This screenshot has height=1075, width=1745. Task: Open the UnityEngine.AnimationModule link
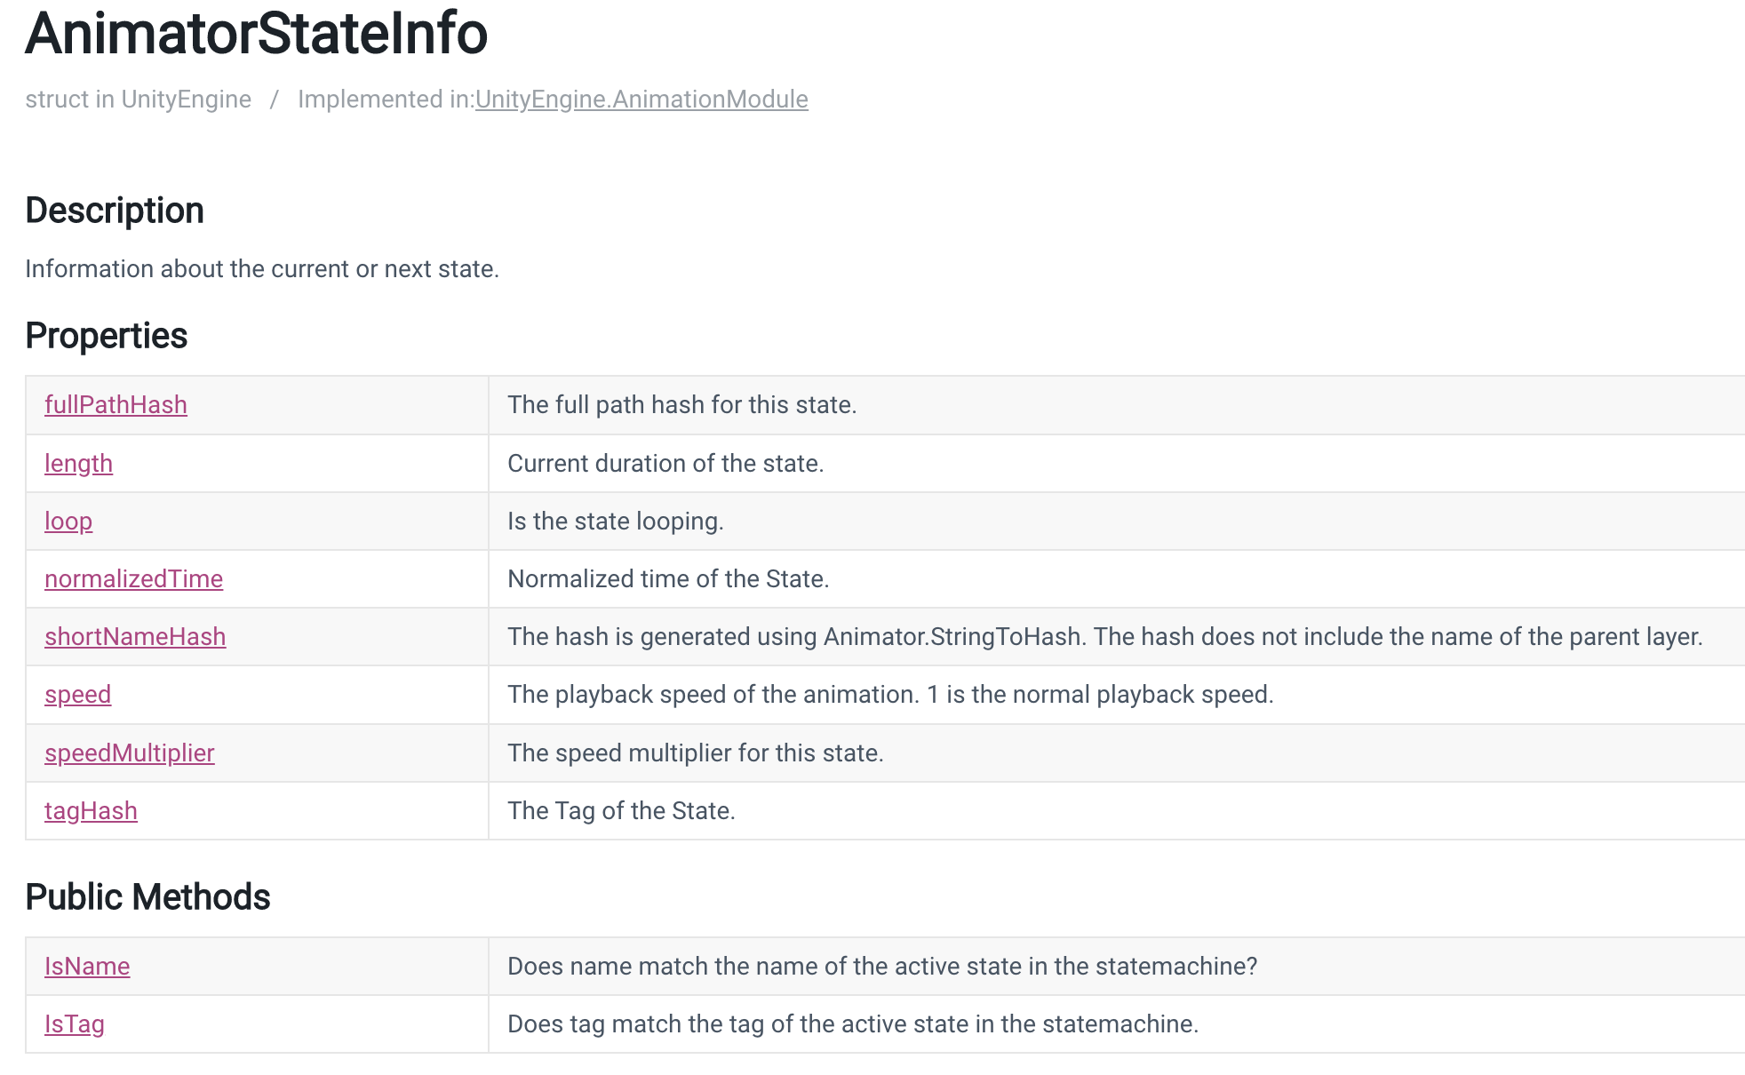(x=641, y=100)
